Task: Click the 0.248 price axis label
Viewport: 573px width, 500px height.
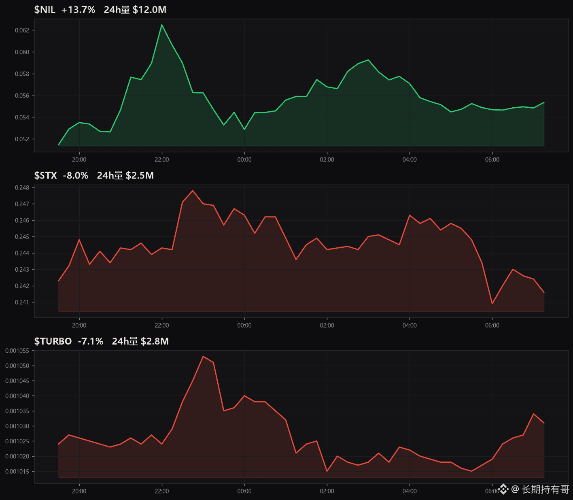Action: [x=22, y=188]
